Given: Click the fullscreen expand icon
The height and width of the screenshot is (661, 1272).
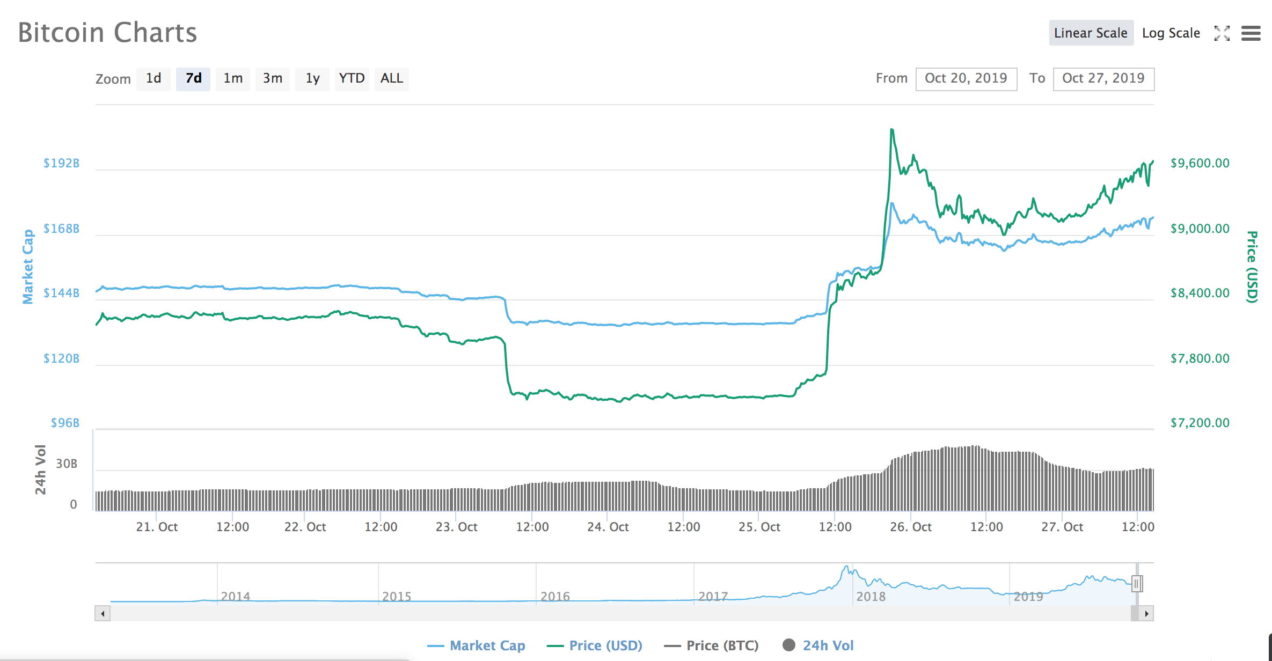Looking at the screenshot, I should pyautogui.click(x=1222, y=33).
